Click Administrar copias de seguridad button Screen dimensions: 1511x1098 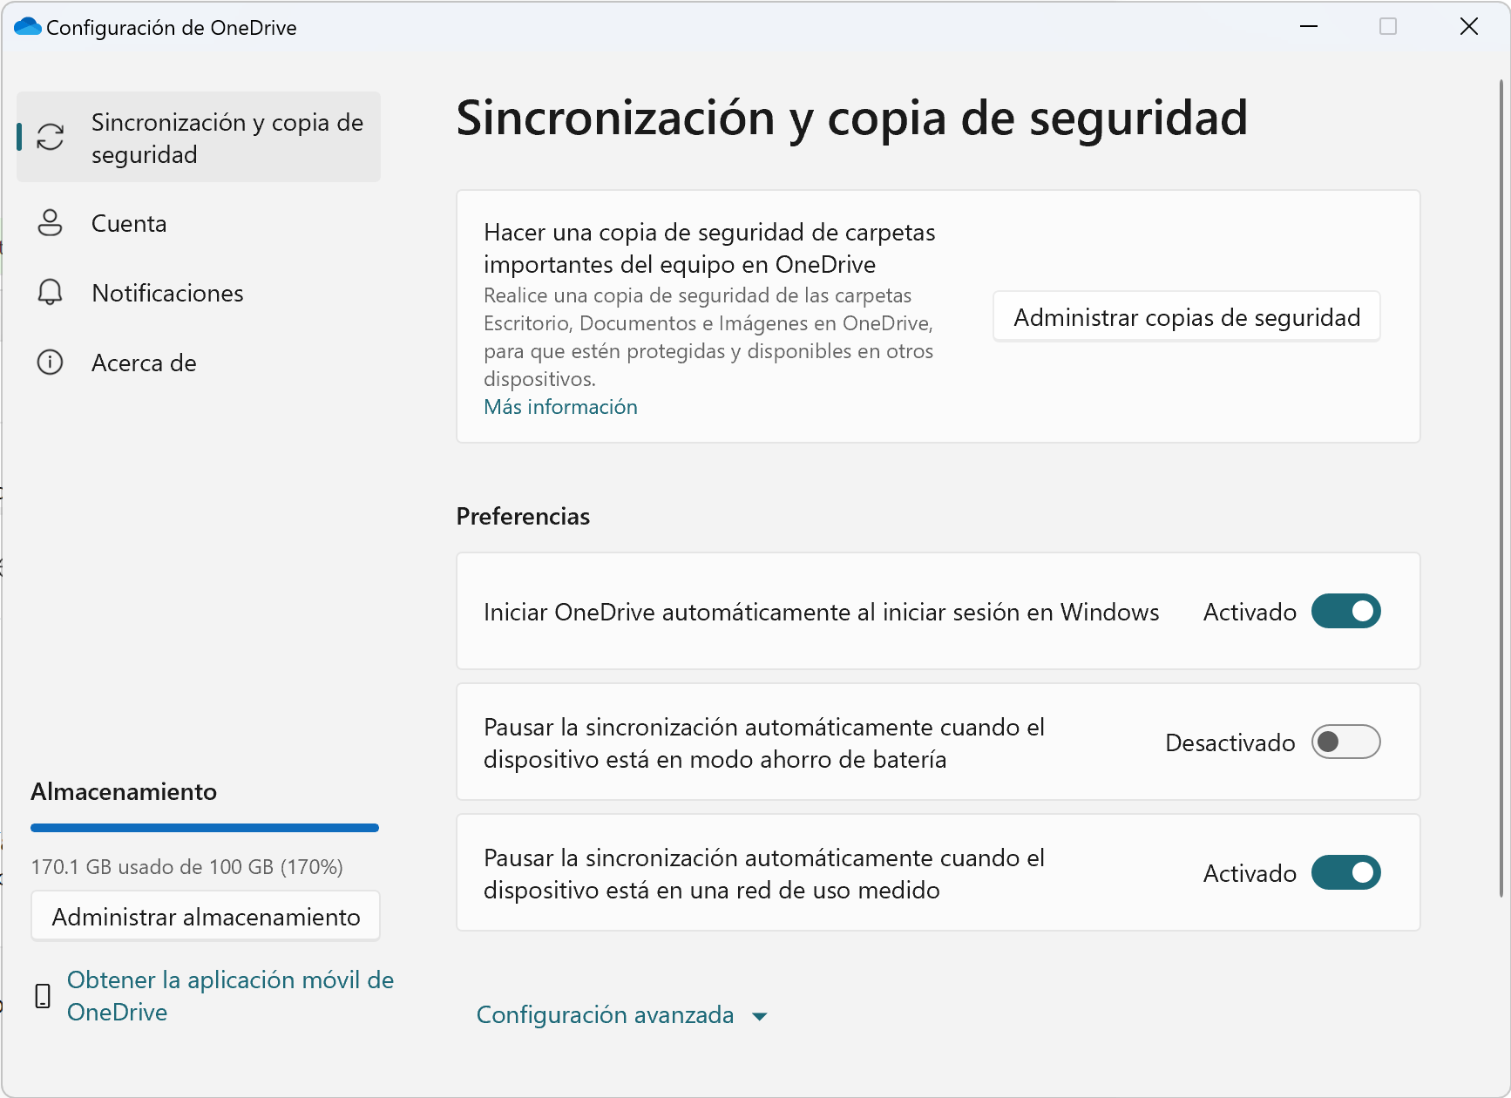pos(1187,317)
